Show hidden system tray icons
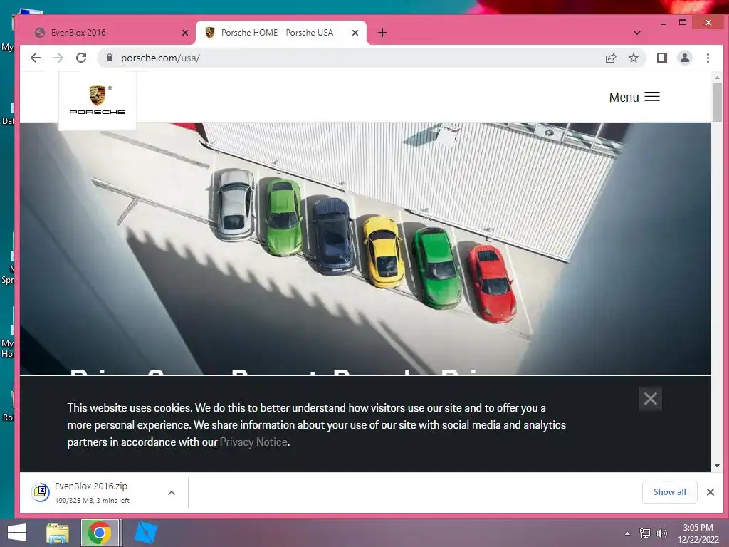729x547 pixels. click(x=628, y=533)
